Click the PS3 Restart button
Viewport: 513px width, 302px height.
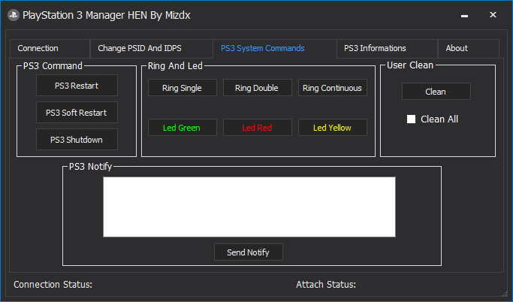pyautogui.click(x=77, y=86)
